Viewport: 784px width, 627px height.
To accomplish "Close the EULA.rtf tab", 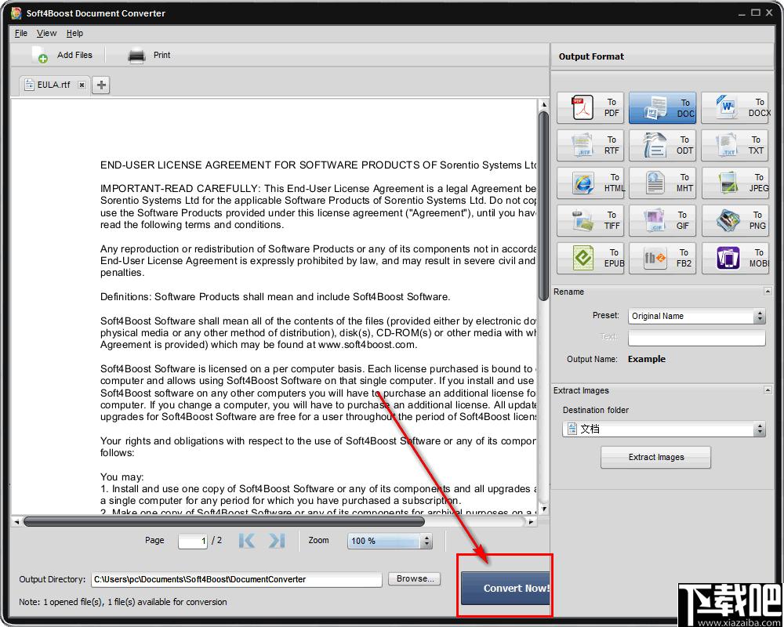I will (82, 85).
